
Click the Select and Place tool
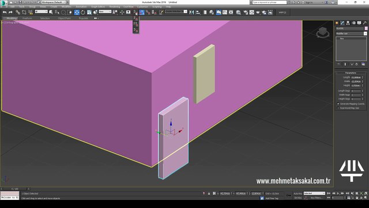pos(95,12)
